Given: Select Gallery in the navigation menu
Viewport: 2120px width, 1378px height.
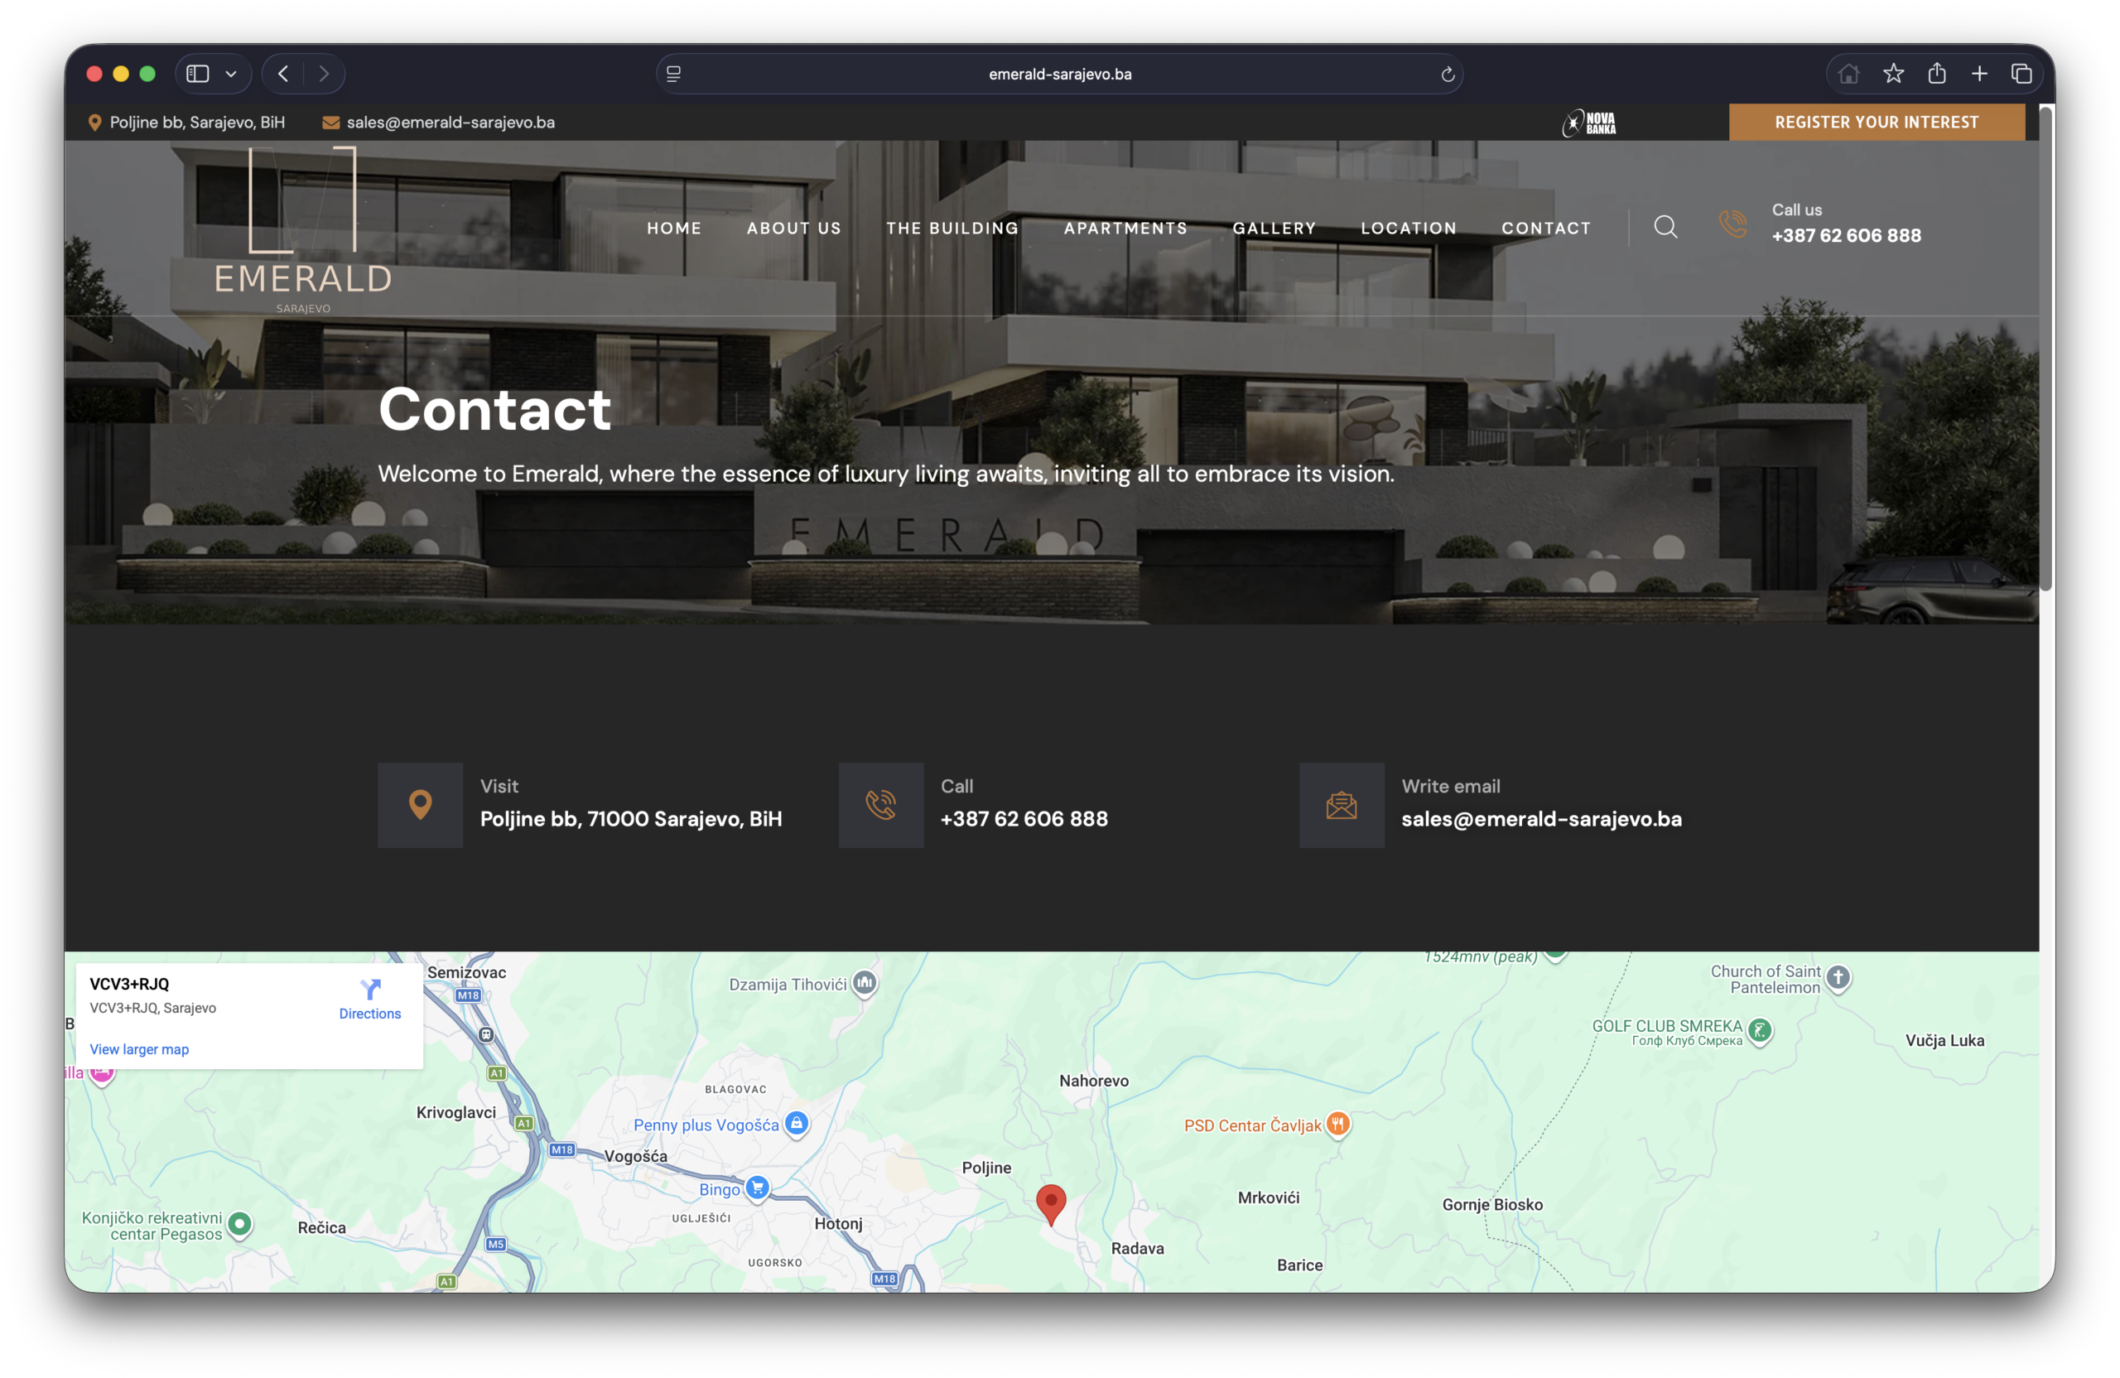Looking at the screenshot, I should coord(1274,228).
